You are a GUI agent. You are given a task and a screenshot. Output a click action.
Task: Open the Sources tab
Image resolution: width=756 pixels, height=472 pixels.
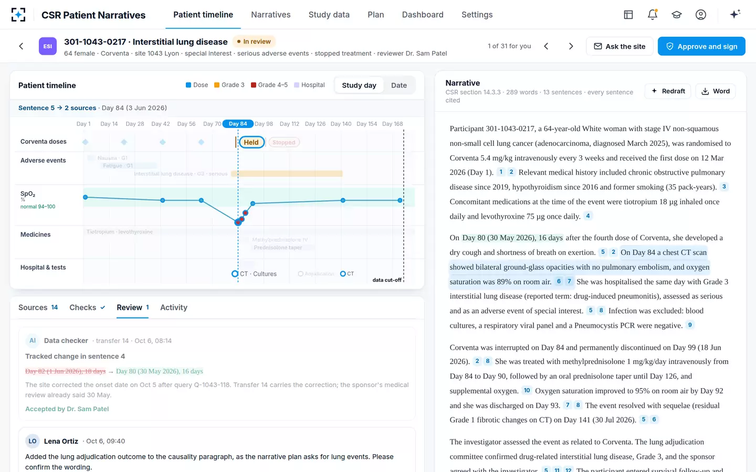tap(38, 307)
